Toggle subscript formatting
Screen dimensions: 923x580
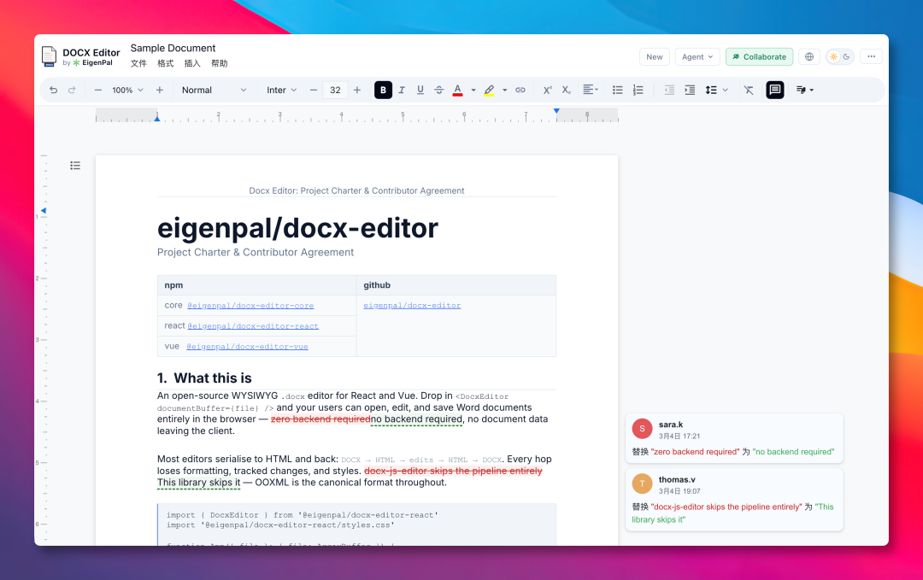click(x=567, y=90)
